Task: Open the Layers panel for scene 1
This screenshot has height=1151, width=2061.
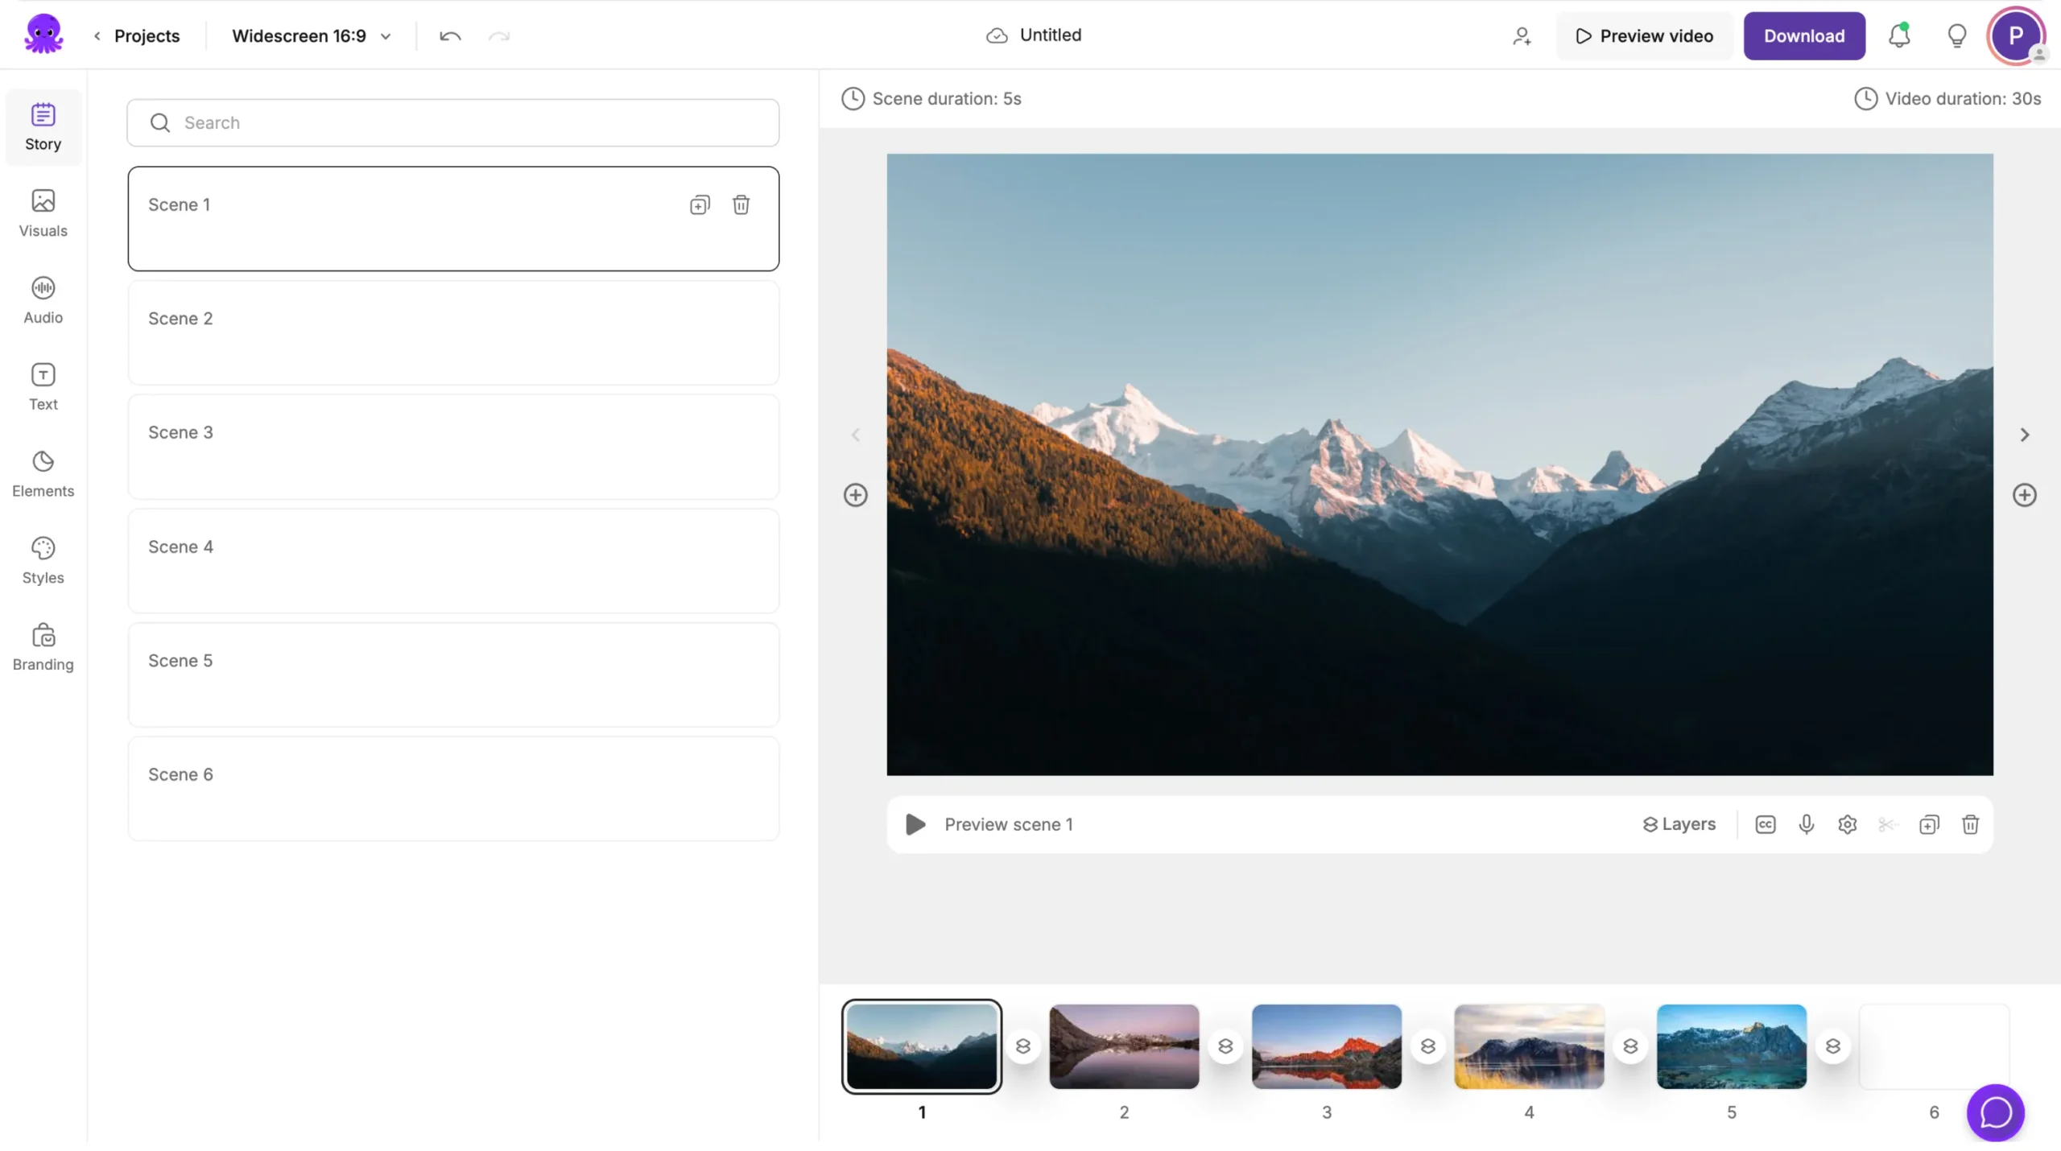Action: [1679, 824]
